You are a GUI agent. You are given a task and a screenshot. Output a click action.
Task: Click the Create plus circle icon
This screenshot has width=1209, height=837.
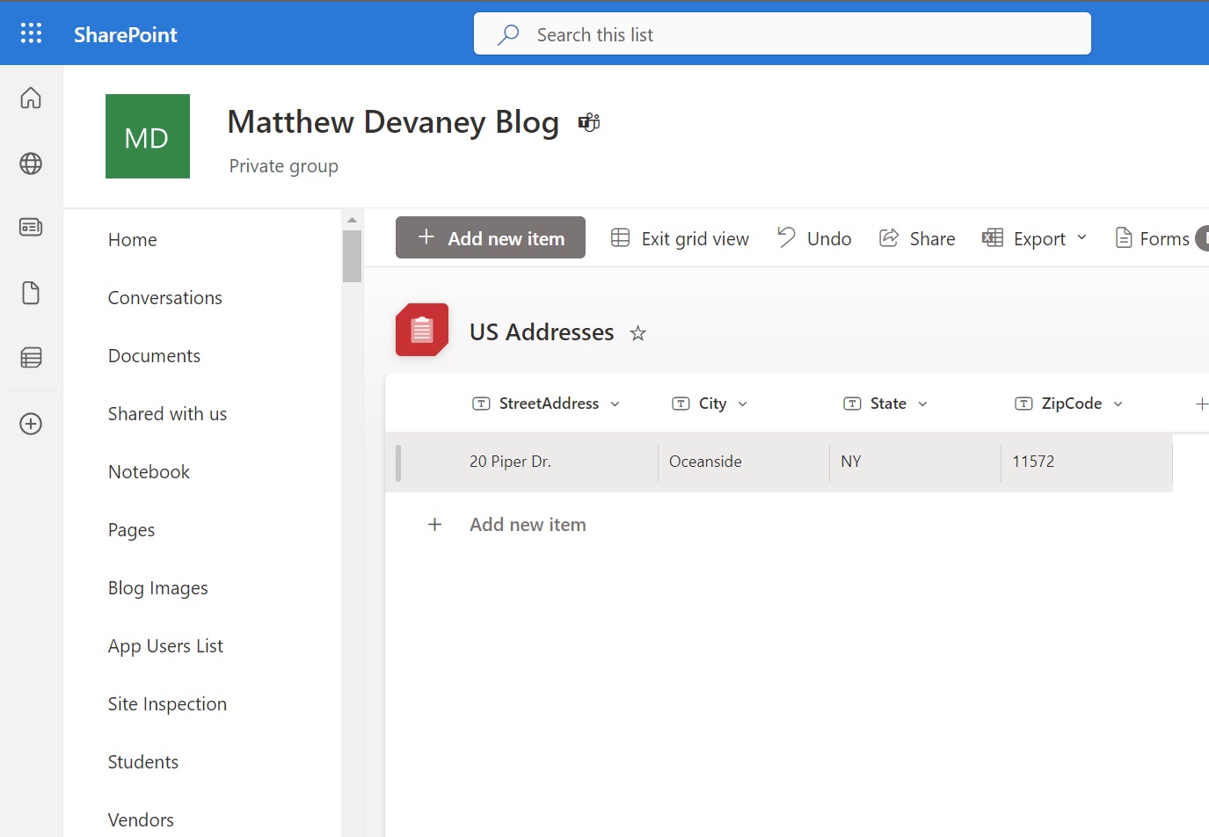coord(31,424)
